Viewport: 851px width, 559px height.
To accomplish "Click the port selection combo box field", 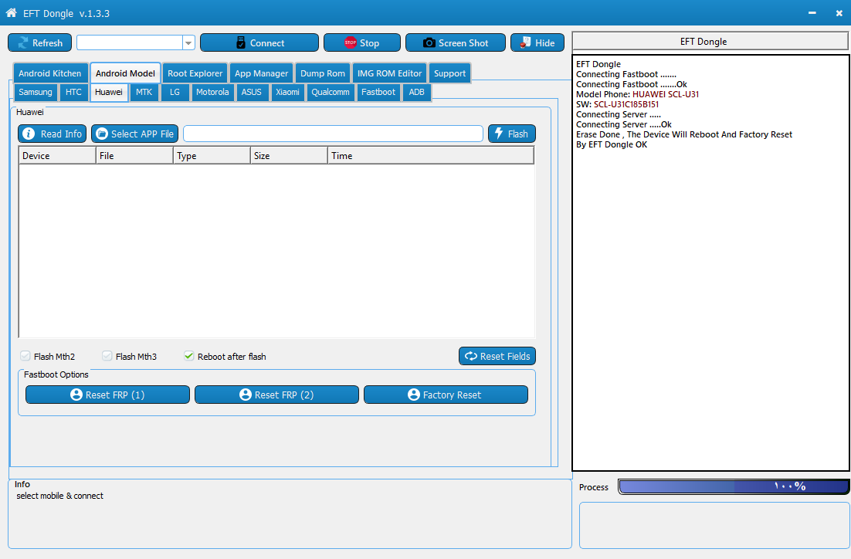I will click(x=130, y=43).
